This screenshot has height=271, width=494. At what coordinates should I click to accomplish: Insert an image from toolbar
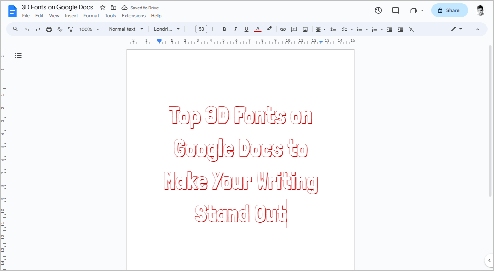[305, 29]
